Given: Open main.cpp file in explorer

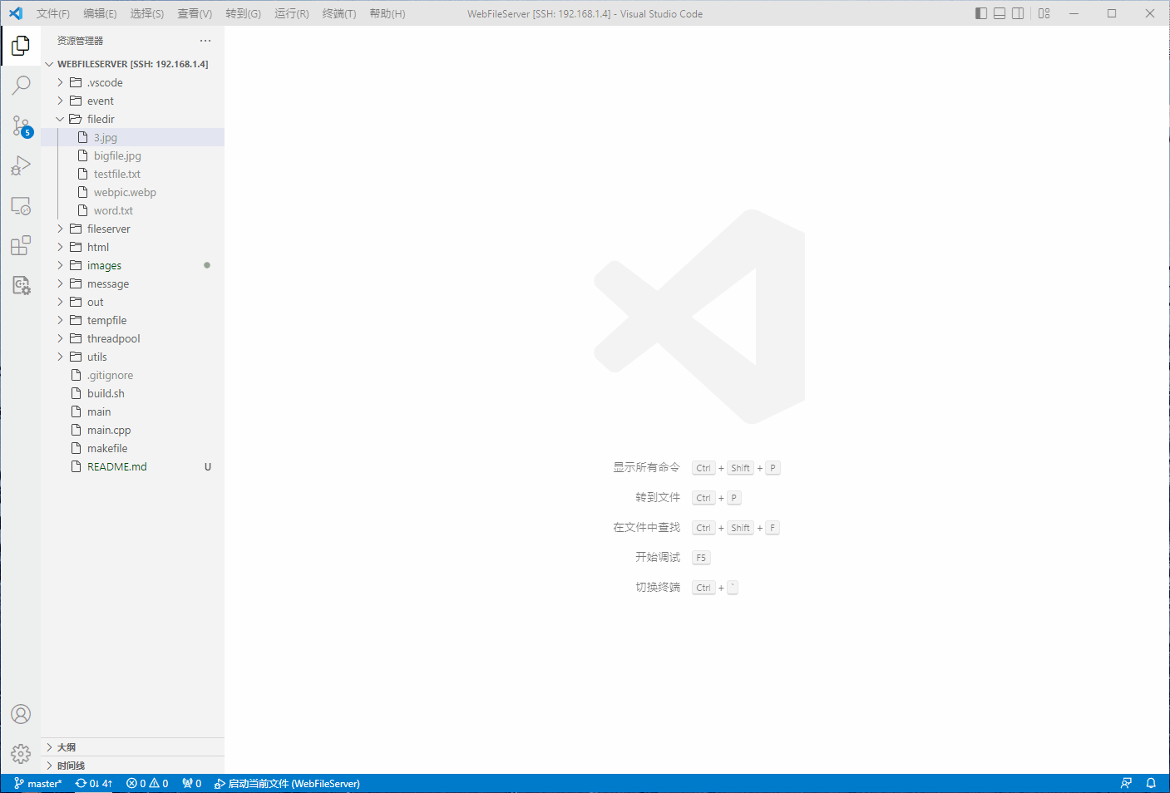Looking at the screenshot, I should click(109, 430).
